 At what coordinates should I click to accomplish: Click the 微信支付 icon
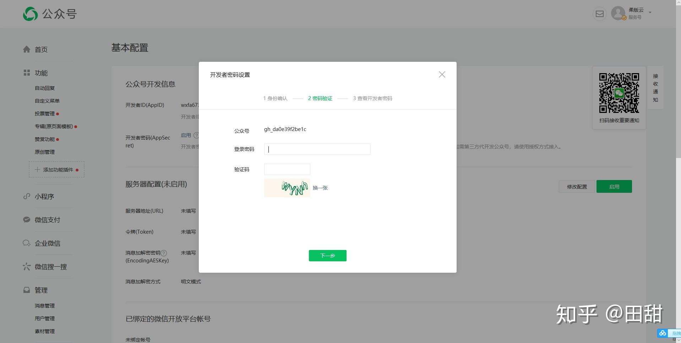pyautogui.click(x=27, y=220)
